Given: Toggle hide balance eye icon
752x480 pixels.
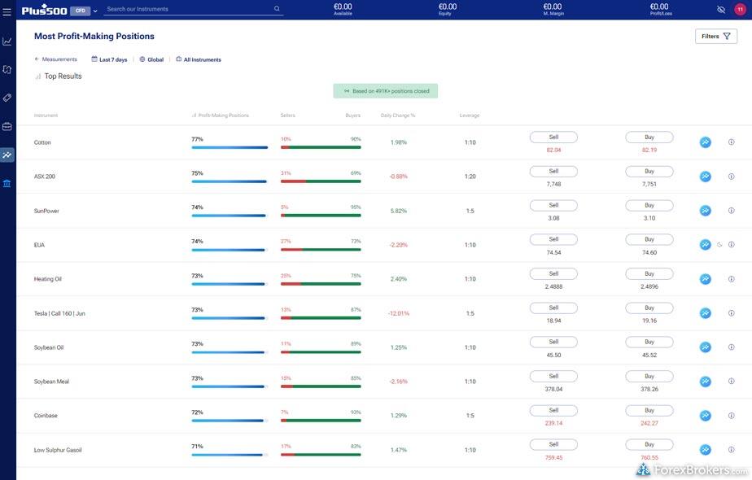Looking at the screenshot, I should click(720, 10).
